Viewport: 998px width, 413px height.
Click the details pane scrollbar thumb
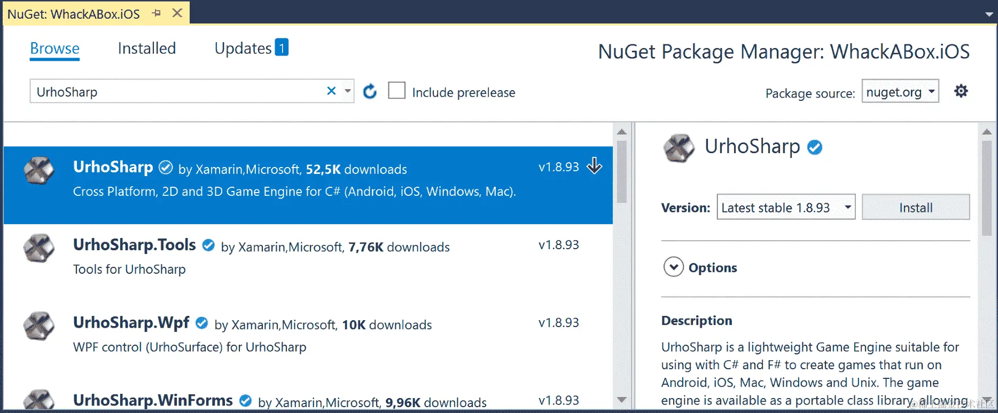[987, 188]
